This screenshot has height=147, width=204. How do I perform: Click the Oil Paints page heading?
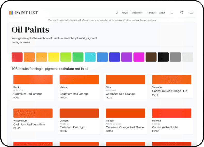[x=30, y=30]
